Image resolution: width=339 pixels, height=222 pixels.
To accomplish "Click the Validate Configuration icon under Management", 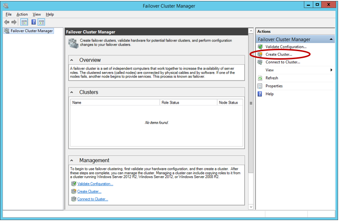I will point(74,184).
